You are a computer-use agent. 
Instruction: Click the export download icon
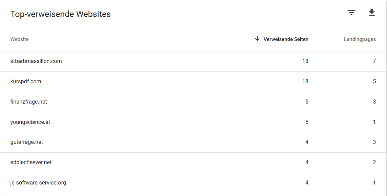pos(372,12)
